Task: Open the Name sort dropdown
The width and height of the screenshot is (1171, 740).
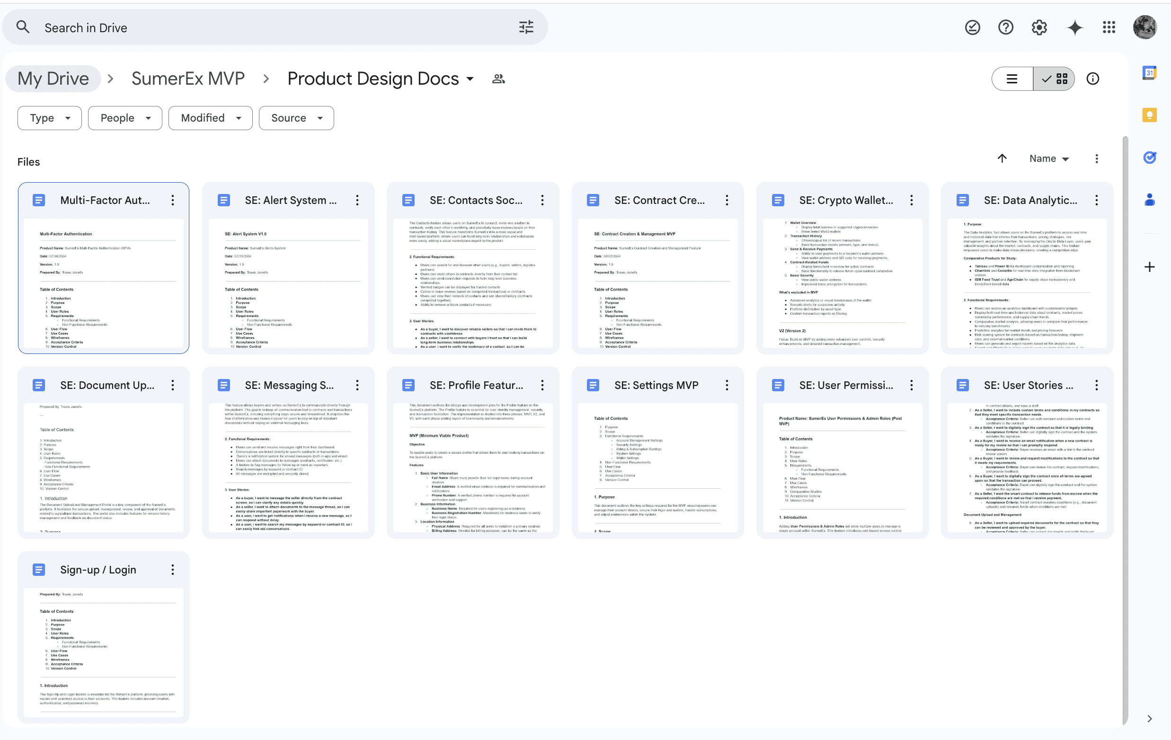Action: [1049, 159]
